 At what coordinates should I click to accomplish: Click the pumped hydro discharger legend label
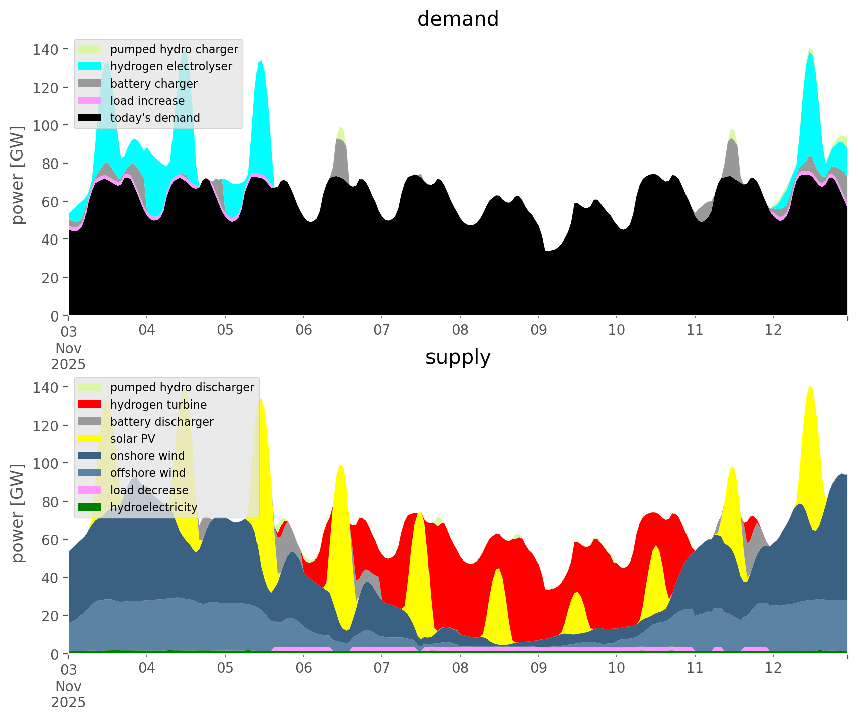click(x=182, y=387)
